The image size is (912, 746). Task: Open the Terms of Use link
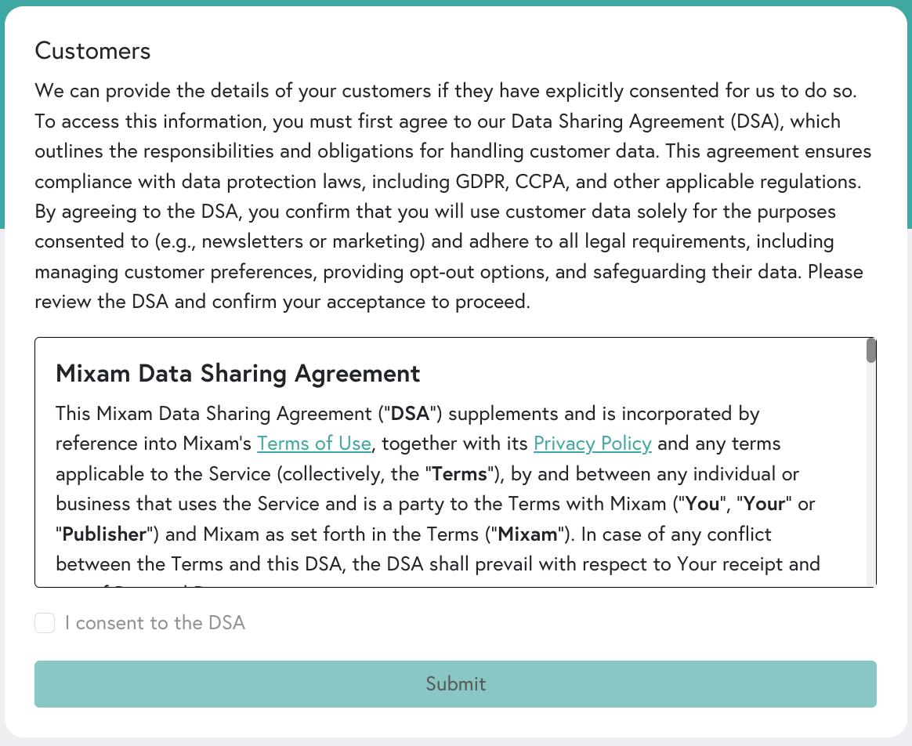coord(313,443)
